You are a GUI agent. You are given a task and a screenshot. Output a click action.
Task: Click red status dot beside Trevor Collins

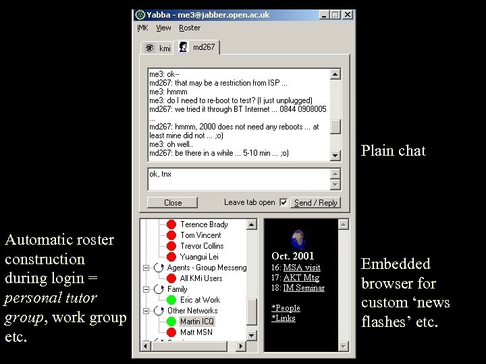(171, 246)
